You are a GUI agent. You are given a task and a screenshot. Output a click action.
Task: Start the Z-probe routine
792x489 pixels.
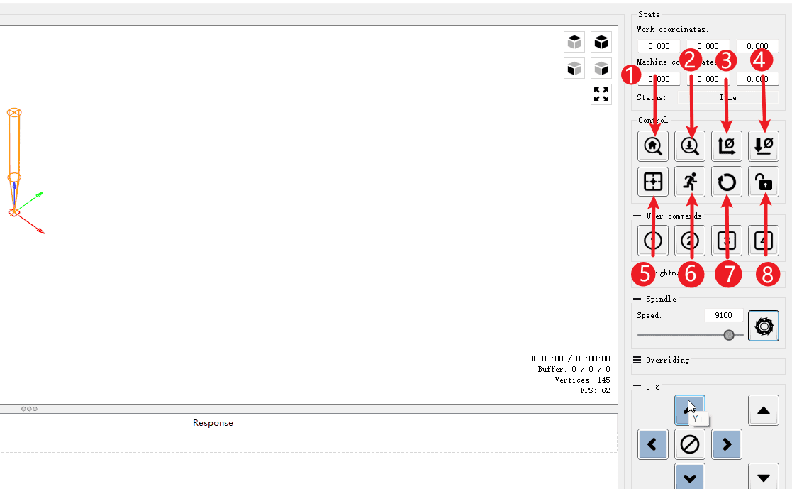pos(690,145)
